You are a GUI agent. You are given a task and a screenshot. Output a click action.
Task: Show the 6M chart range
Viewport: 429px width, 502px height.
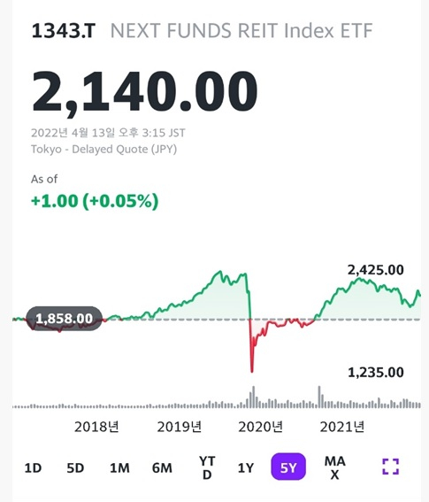coord(162,468)
